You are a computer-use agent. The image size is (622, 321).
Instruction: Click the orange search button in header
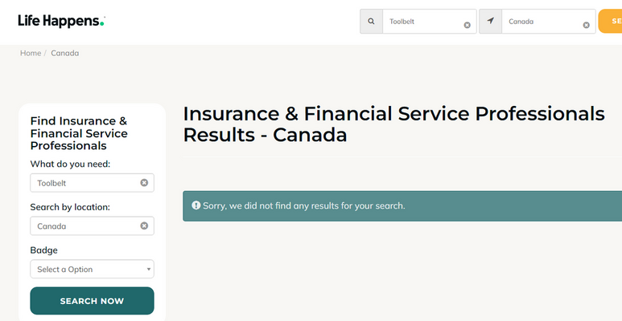[610, 22]
